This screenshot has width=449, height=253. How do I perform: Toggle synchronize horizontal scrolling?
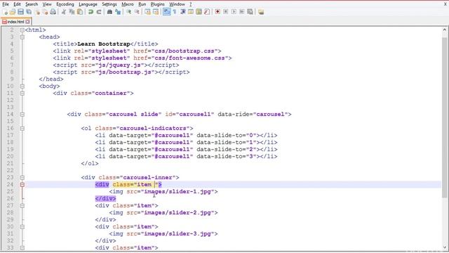[x=156, y=12]
